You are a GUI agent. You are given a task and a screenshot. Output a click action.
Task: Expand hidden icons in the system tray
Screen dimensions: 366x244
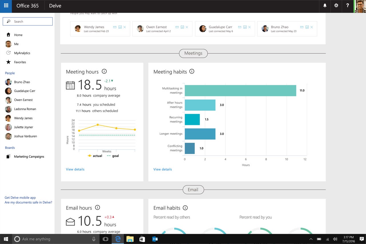(311, 239)
